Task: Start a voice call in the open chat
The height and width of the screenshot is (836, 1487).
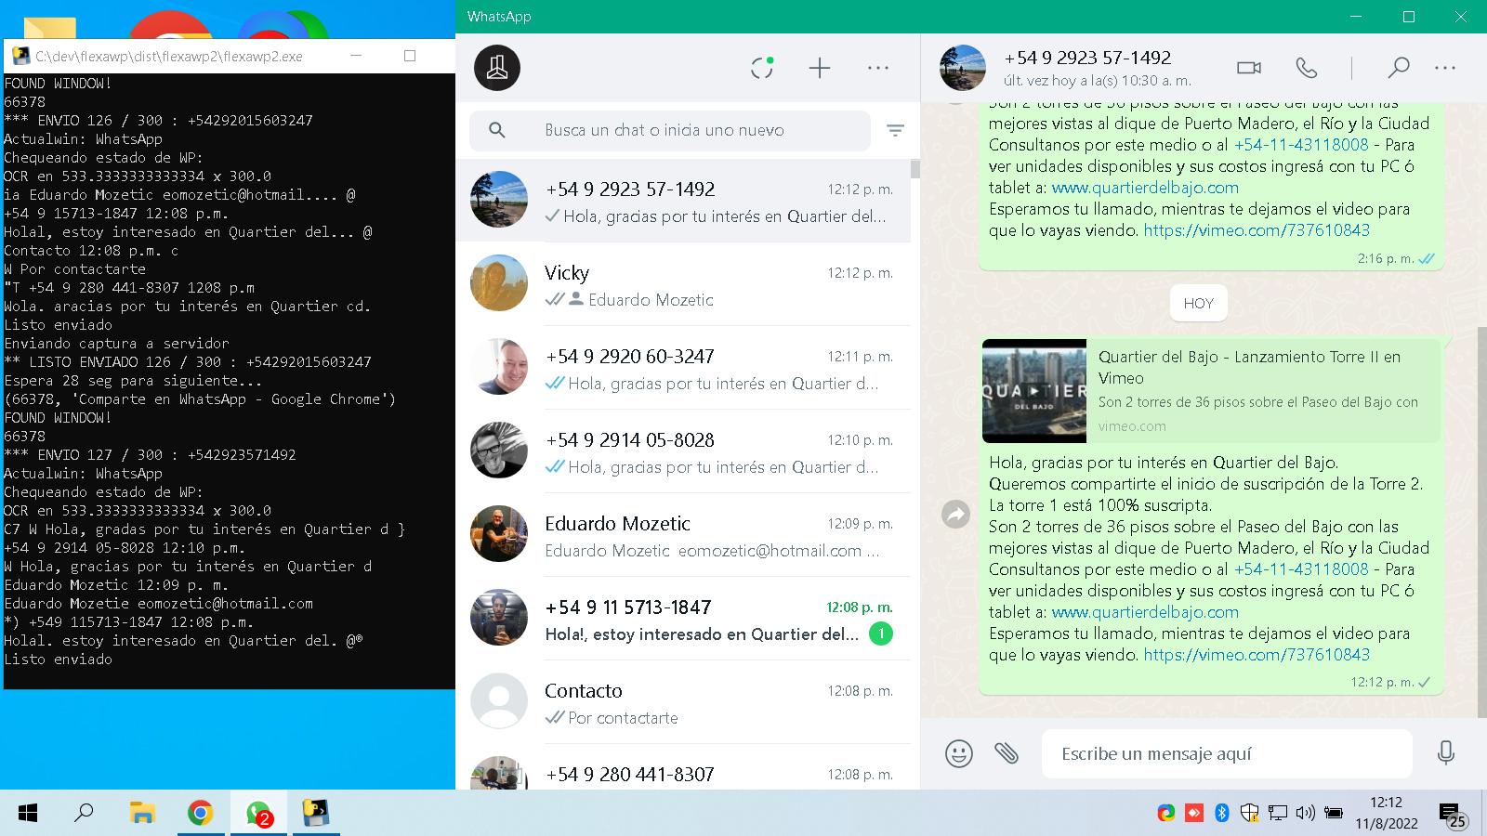Action: click(x=1307, y=68)
